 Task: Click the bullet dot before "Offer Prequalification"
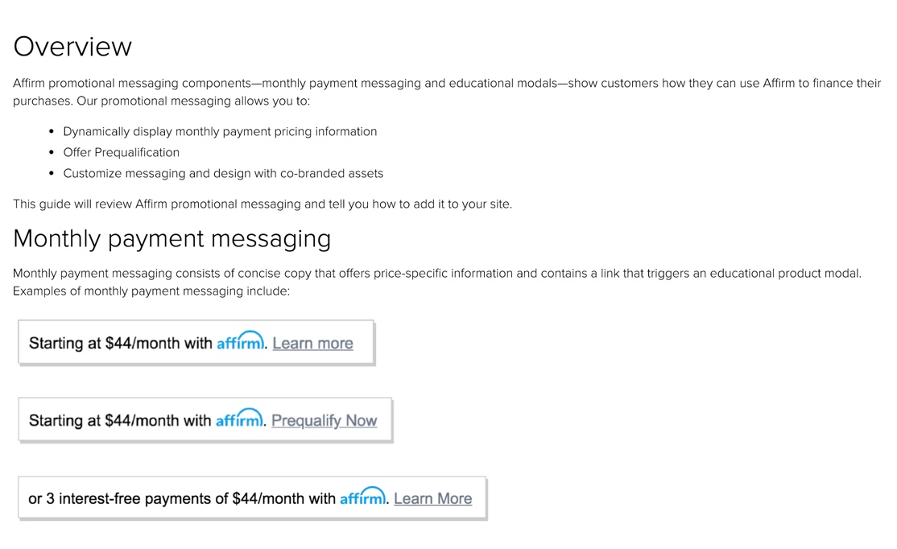point(52,152)
